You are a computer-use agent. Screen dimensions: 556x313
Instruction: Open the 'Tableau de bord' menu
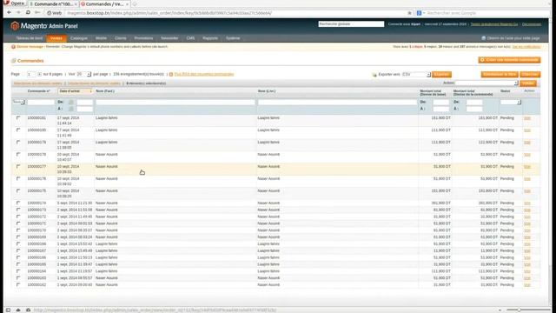tap(29, 38)
